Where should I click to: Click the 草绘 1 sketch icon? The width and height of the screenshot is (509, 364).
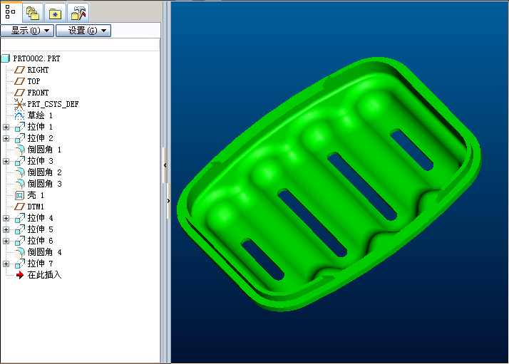19,115
